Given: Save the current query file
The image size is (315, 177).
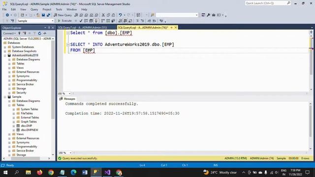Looking at the screenshot, I should tap(43, 15).
